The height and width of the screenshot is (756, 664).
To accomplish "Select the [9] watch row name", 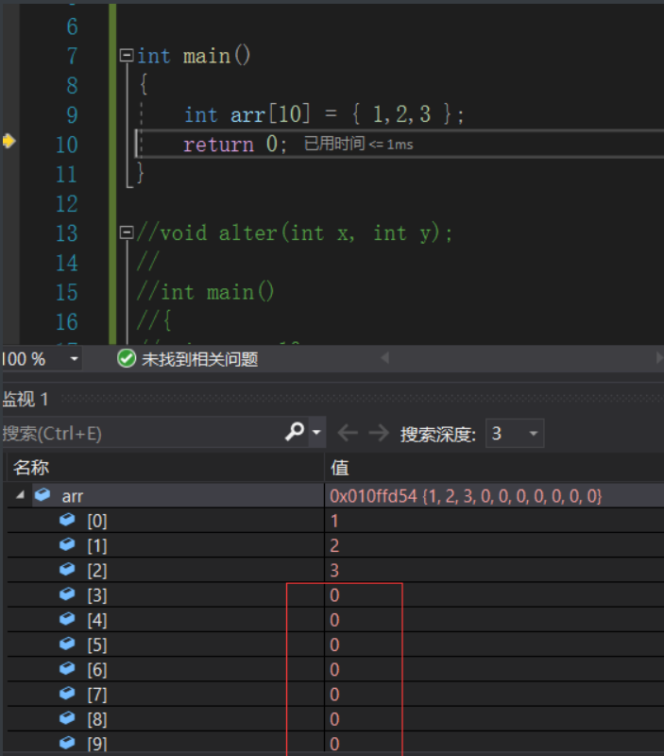I will tap(97, 744).
